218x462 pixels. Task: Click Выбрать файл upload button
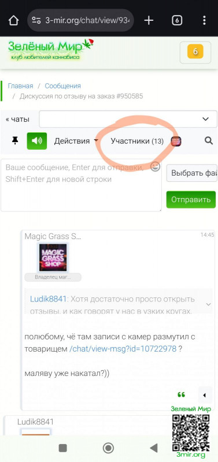[192, 173]
